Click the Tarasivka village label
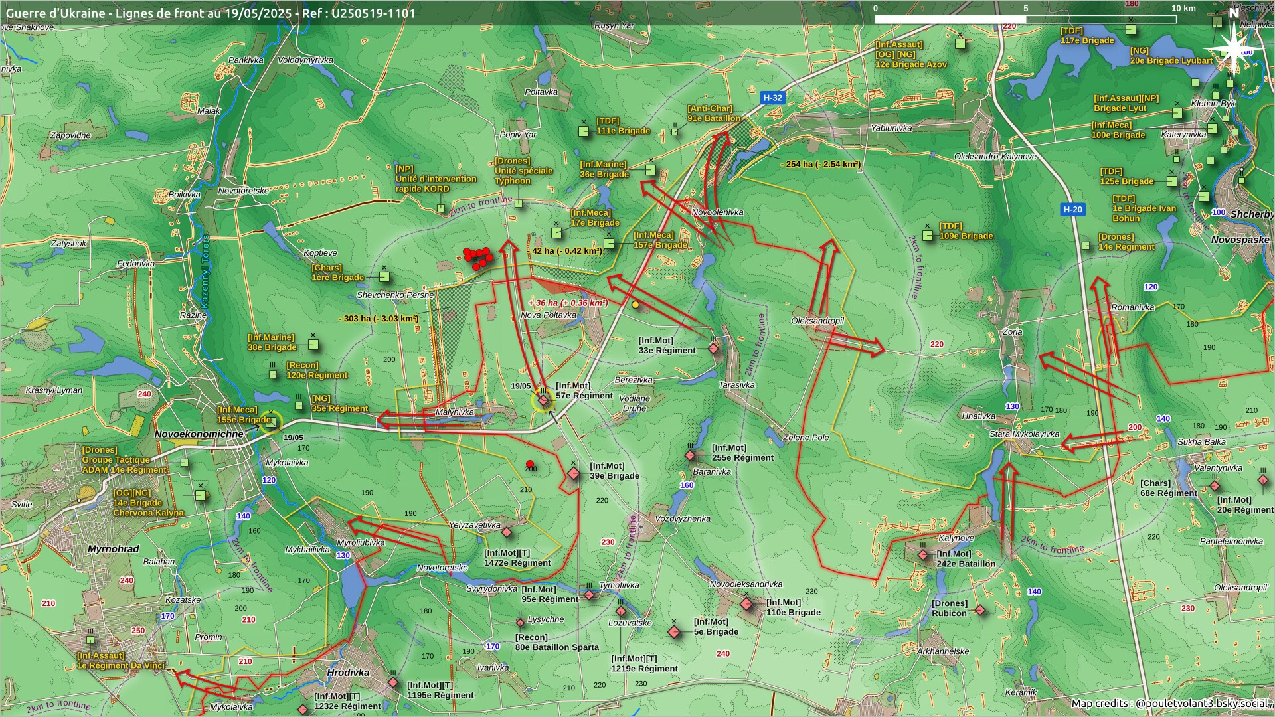The image size is (1275, 717). [x=736, y=385]
